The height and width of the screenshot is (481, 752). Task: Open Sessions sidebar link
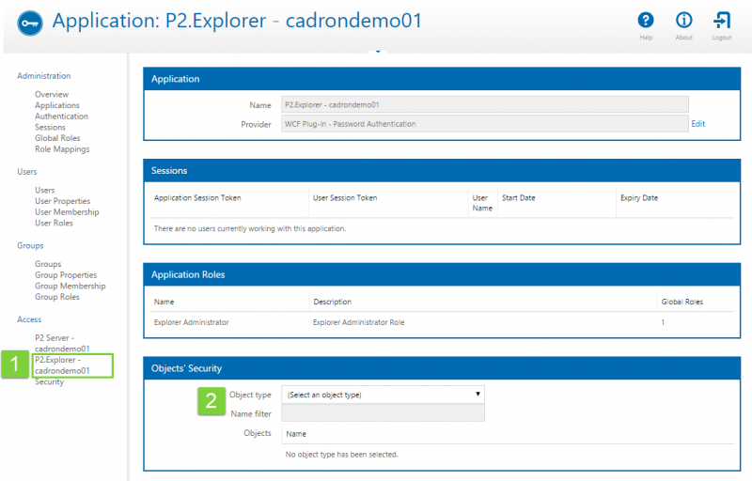[x=50, y=128]
